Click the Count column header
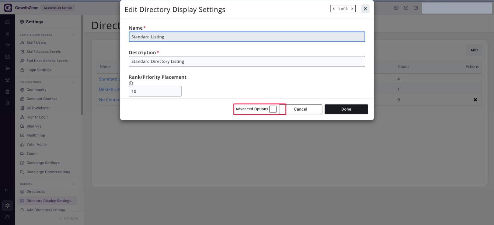This screenshot has width=494, height=225. click(x=403, y=66)
